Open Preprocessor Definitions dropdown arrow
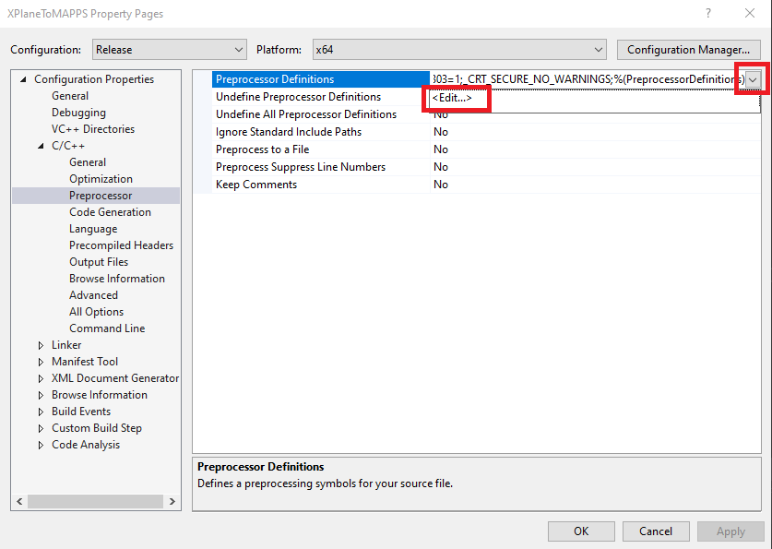The width and height of the screenshot is (772, 549). pos(754,79)
